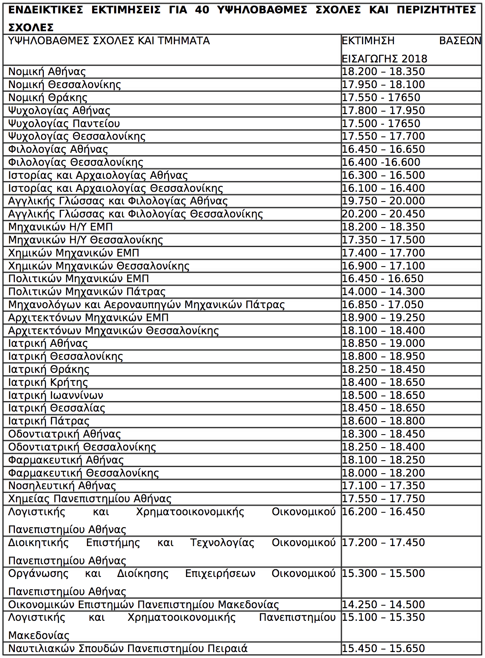Click the value '18.850 – 19.000'

tap(383, 343)
